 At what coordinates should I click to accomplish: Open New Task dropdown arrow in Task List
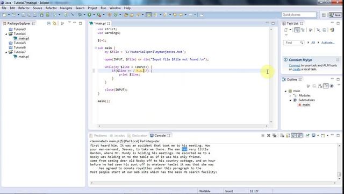290,30
